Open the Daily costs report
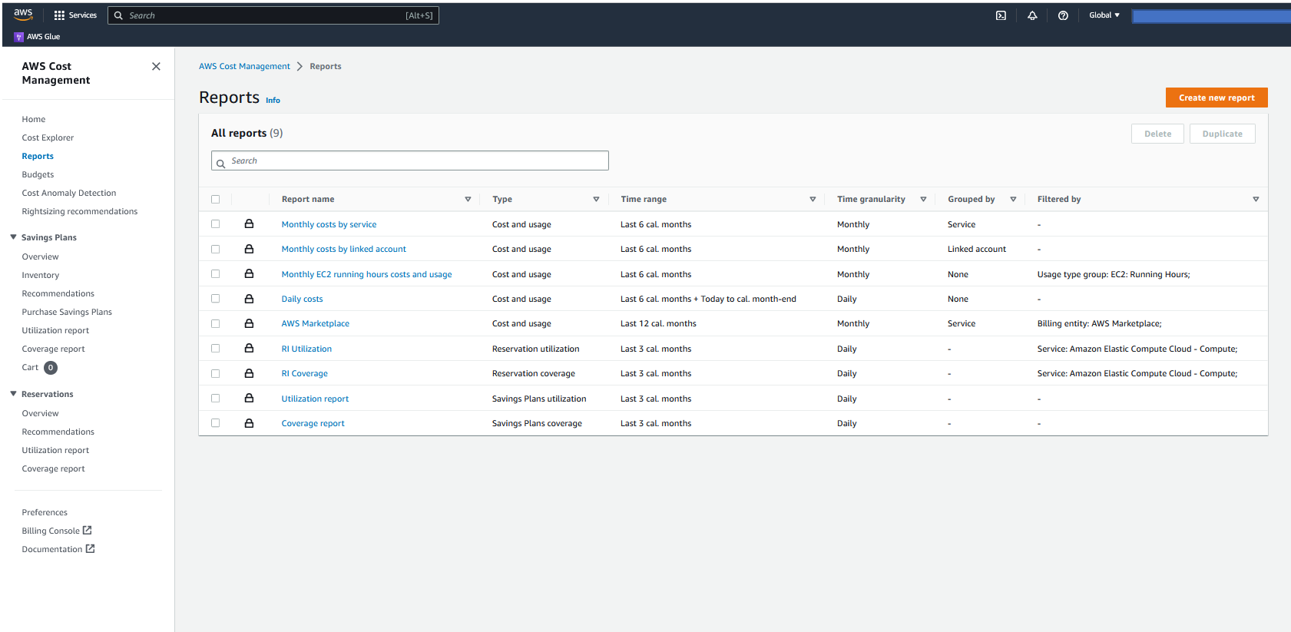1291x632 pixels. pyautogui.click(x=302, y=299)
